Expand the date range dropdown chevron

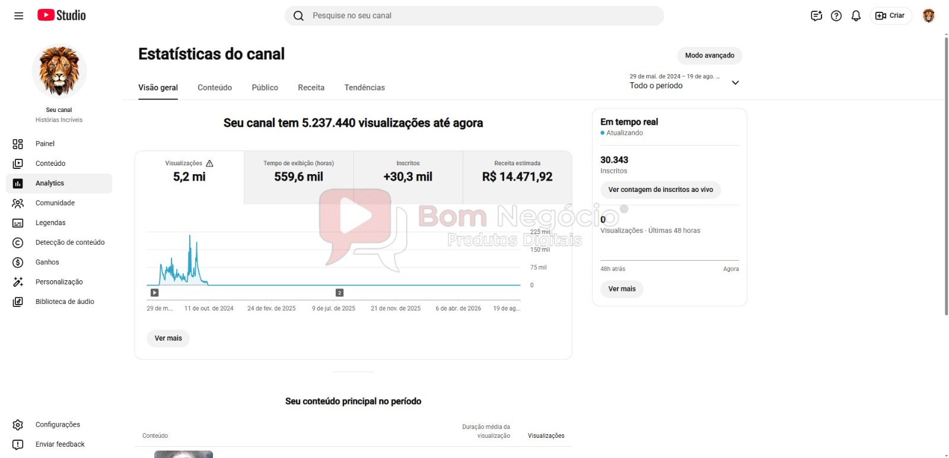tap(735, 82)
